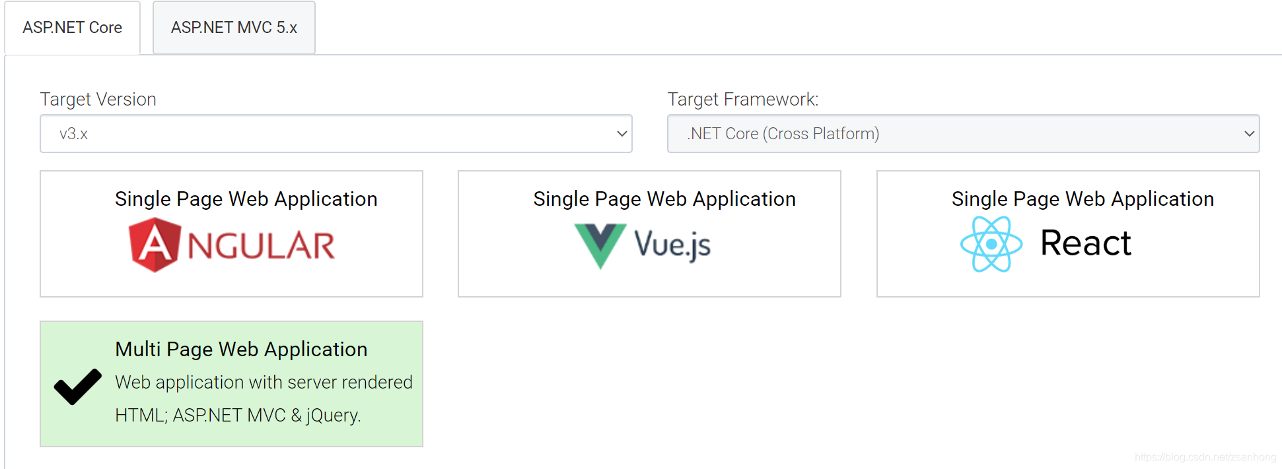Click the Angular logo
The width and height of the screenshot is (1282, 469).
[232, 245]
